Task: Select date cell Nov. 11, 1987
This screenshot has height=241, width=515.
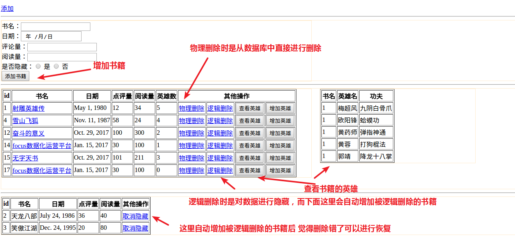Action: tap(92, 121)
